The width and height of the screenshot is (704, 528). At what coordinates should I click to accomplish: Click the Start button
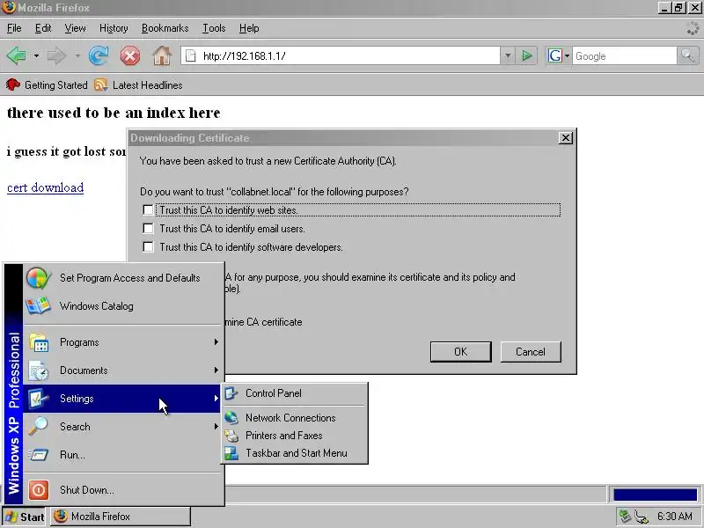click(x=25, y=517)
